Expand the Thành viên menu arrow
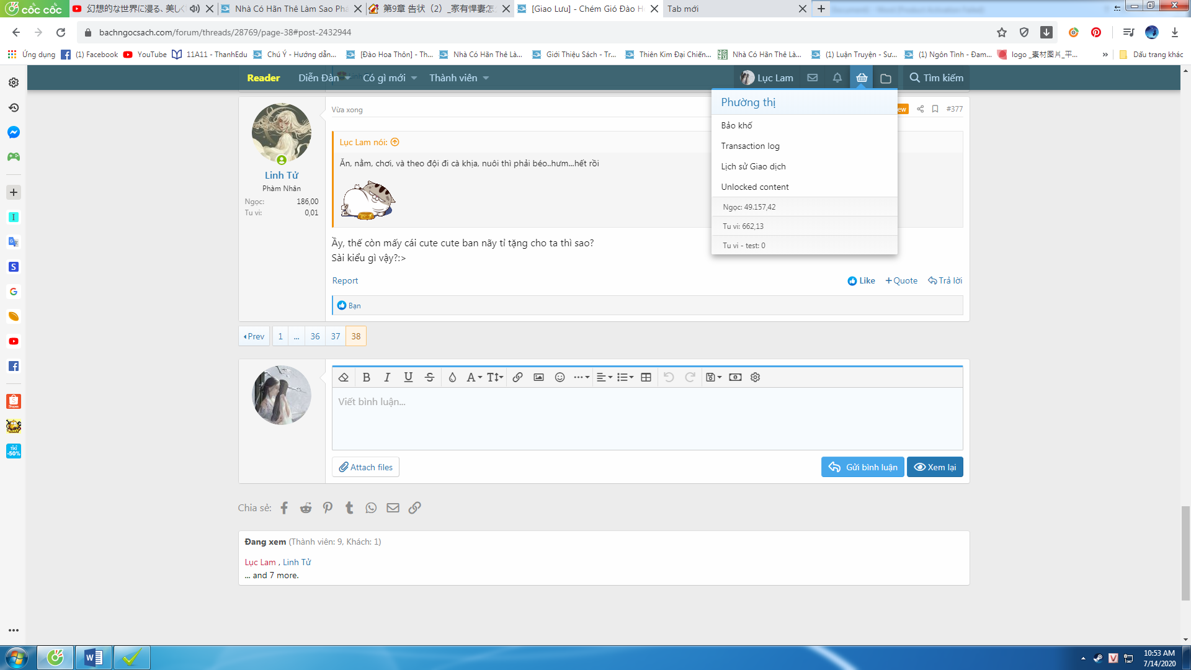 tap(486, 78)
